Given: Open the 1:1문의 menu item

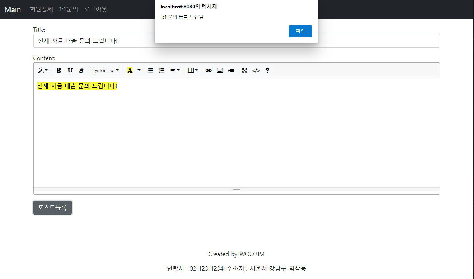Looking at the screenshot, I should 69,9.
